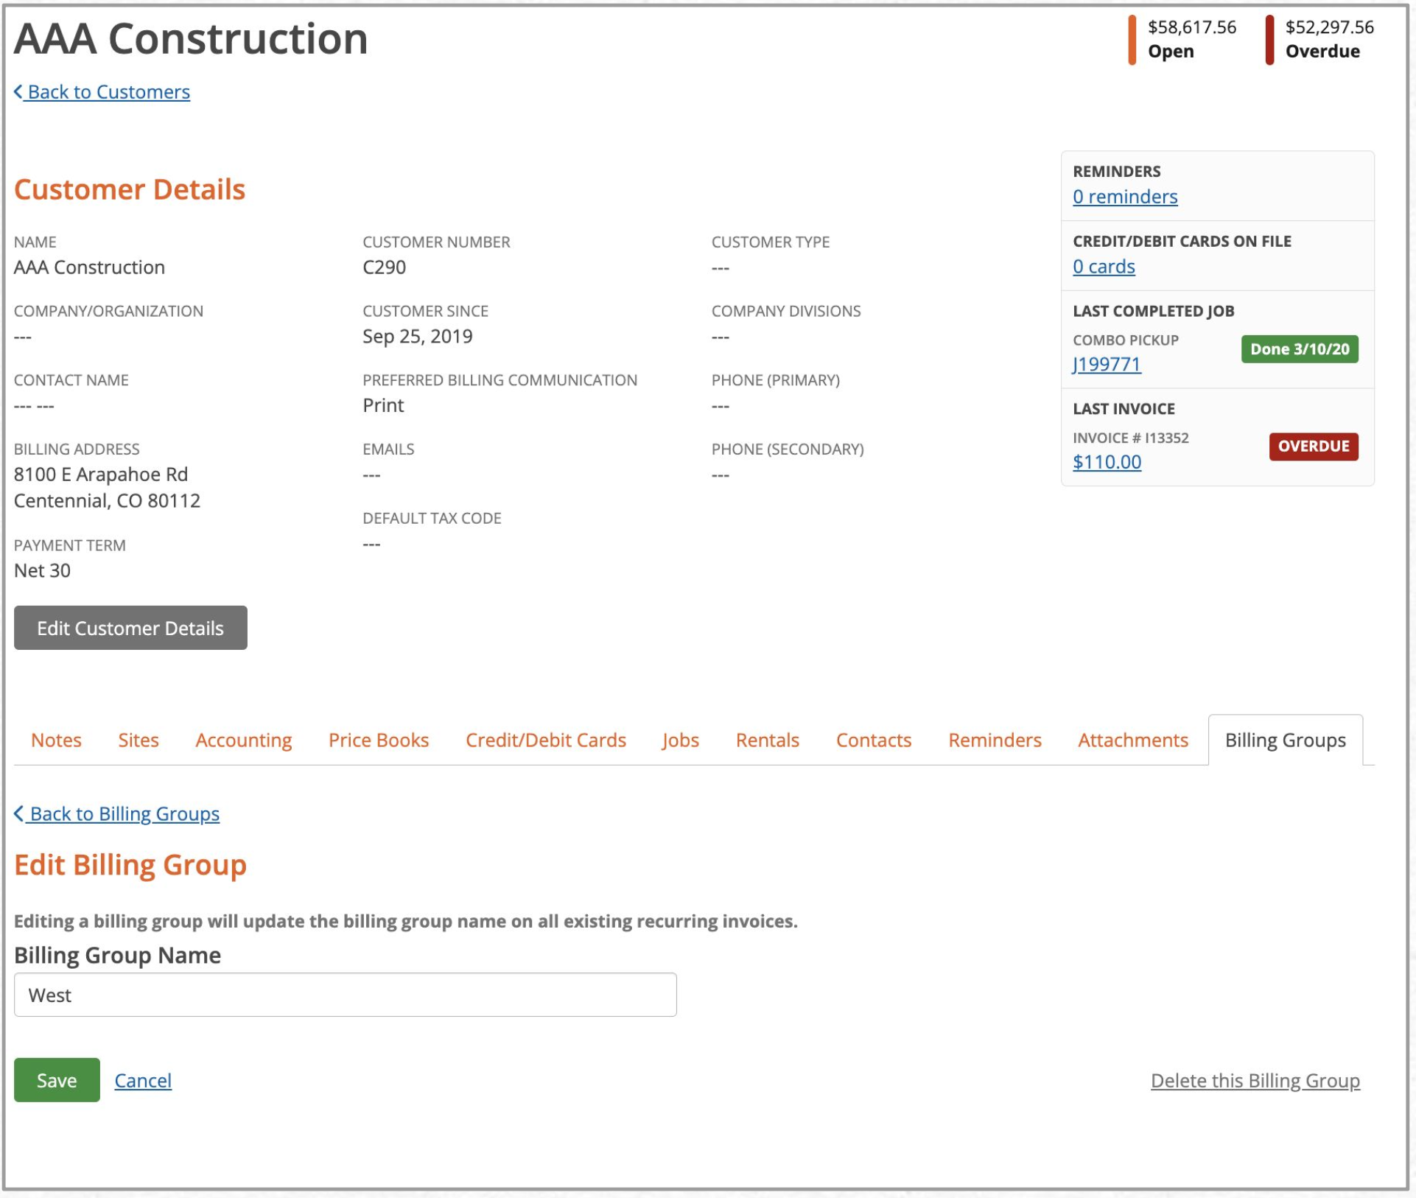Viewport: 1416px width, 1198px height.
Task: View the Price Books tab
Action: [x=379, y=740]
